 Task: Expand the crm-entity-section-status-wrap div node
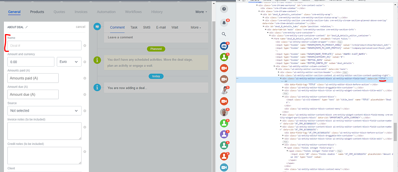(263, 17)
